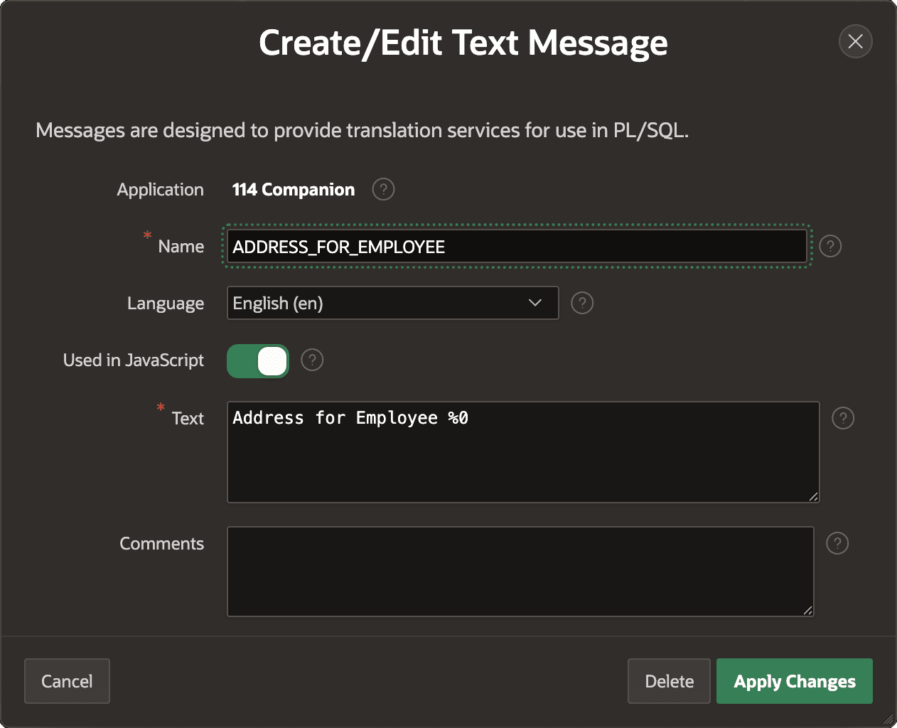This screenshot has height=728, width=897.
Task: Click inside the empty Comments textarea
Action: click(x=520, y=572)
